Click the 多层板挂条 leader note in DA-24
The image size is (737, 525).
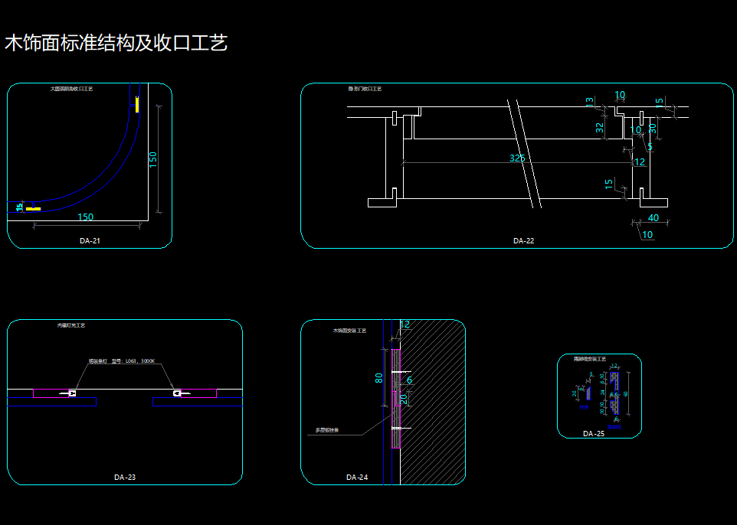tap(327, 429)
